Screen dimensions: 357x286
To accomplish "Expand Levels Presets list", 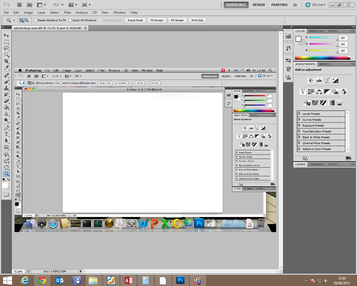I will pos(299,114).
